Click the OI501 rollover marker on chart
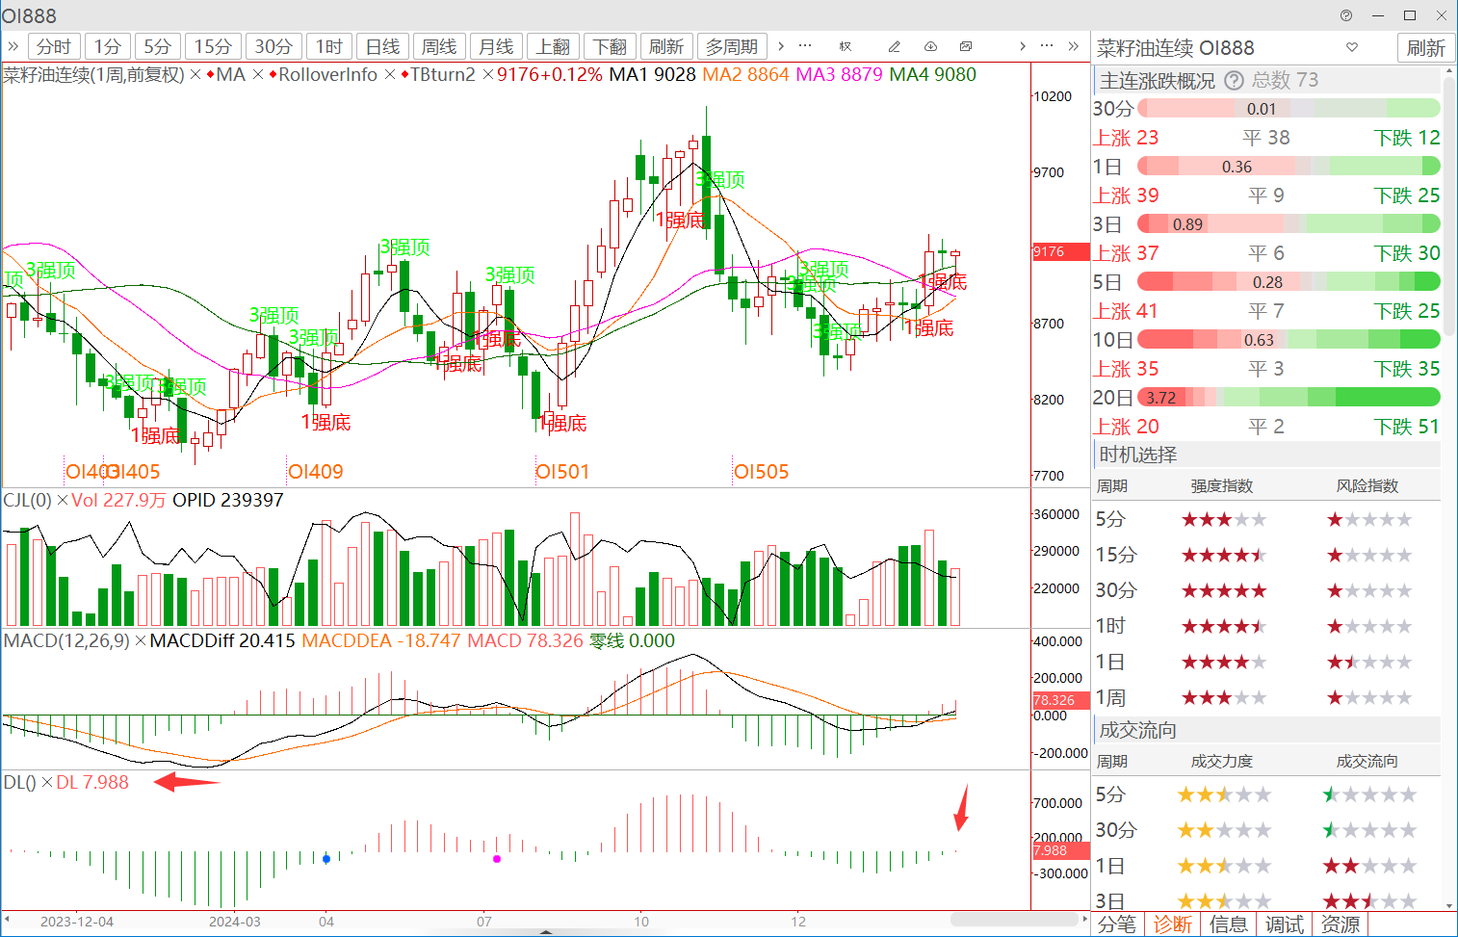 click(562, 472)
